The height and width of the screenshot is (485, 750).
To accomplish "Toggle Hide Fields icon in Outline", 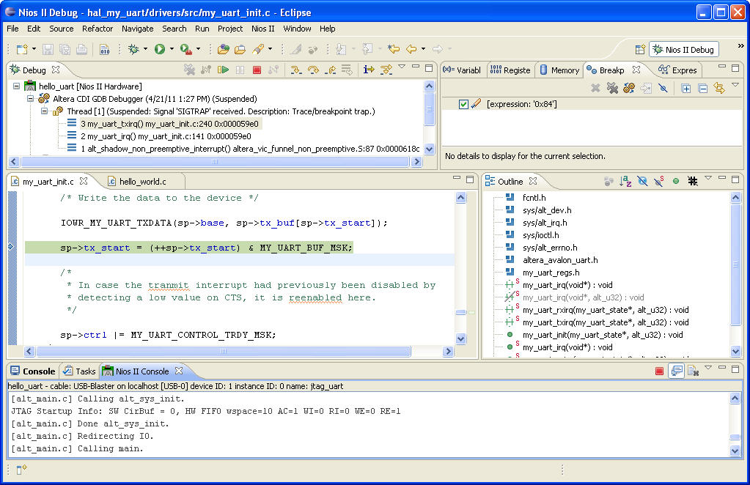I will (x=642, y=181).
